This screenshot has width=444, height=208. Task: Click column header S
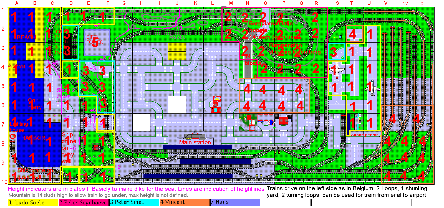coord(337,3)
